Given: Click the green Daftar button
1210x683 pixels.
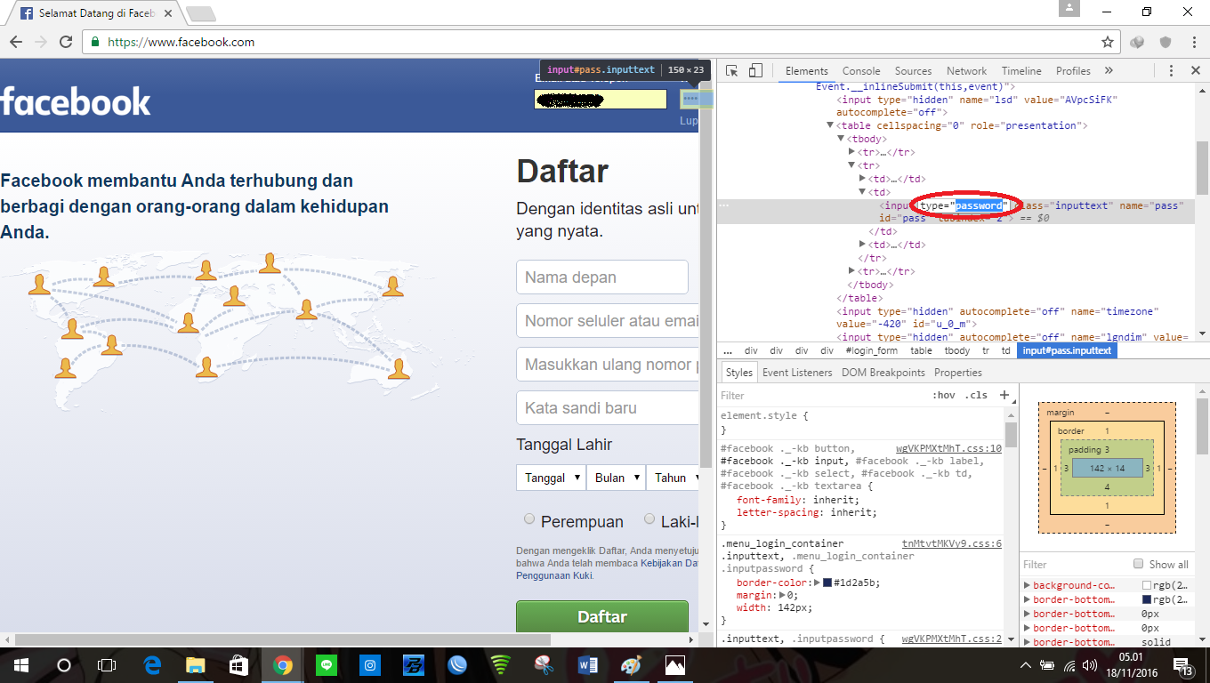Looking at the screenshot, I should [602, 617].
